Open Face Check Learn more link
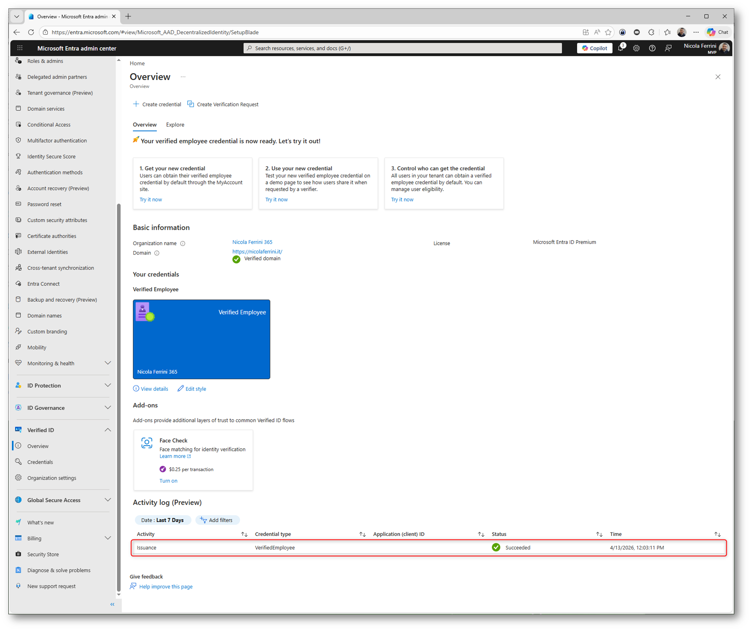The width and height of the screenshot is (751, 631). pyautogui.click(x=175, y=456)
